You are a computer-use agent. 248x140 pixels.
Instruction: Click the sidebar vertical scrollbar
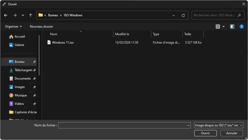click(x=39, y=55)
